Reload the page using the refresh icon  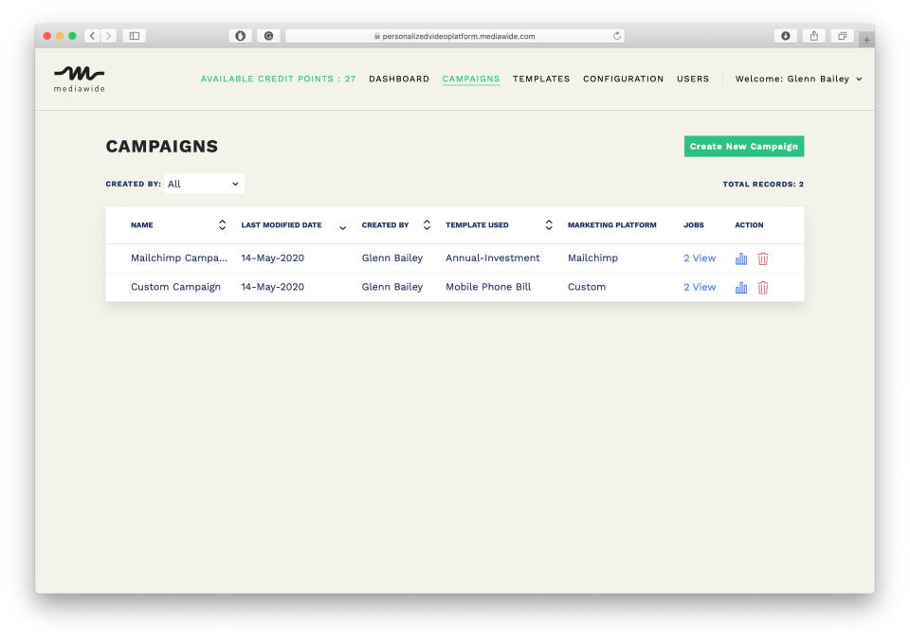[613, 36]
